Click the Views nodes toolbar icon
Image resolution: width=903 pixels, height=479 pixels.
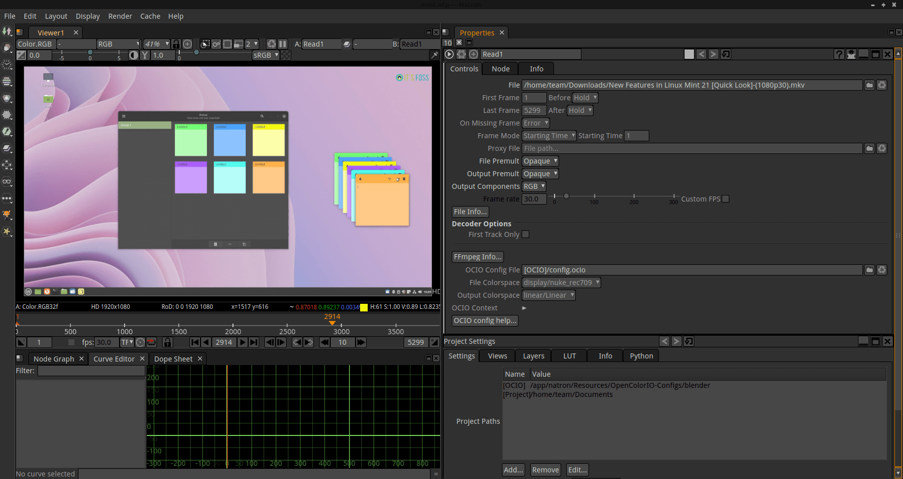click(7, 181)
